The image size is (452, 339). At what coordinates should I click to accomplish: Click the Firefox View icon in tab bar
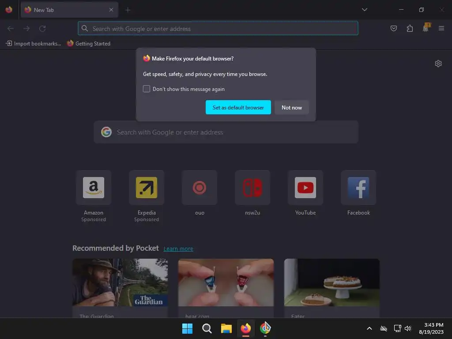[x=9, y=10]
